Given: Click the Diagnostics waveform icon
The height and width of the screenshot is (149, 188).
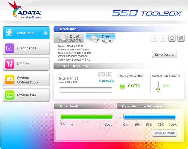Looking at the screenshot, I should point(9,48).
